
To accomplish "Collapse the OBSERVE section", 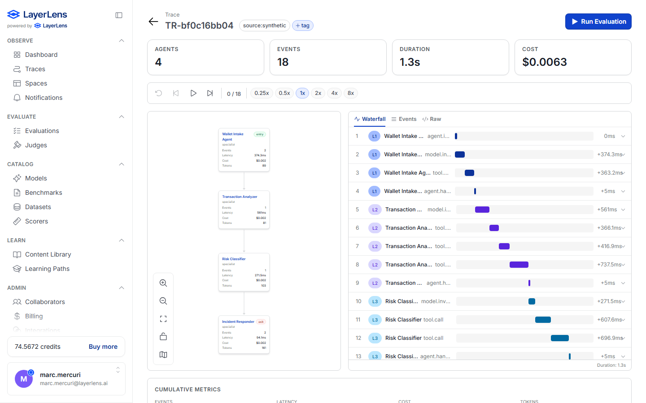I will [x=121, y=41].
